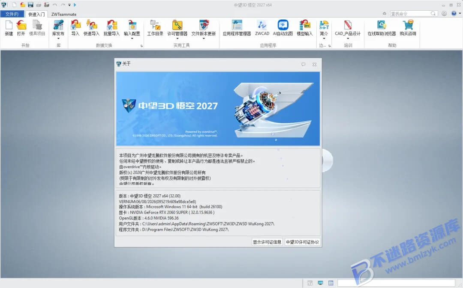Click the 快速导入 quick import icon
The image size is (463, 288).
point(91,25)
